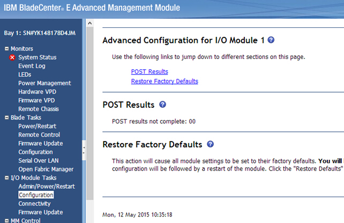Image resolution: width=344 pixels, height=223 pixels.
Task: Select Serial Over LAN item
Action: [x=39, y=160]
